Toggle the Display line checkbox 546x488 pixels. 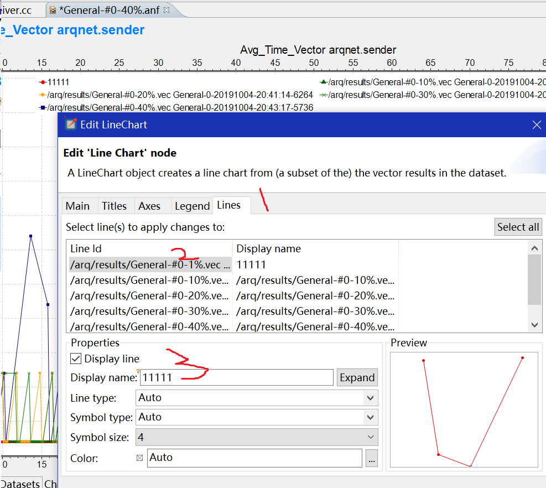[x=76, y=359]
